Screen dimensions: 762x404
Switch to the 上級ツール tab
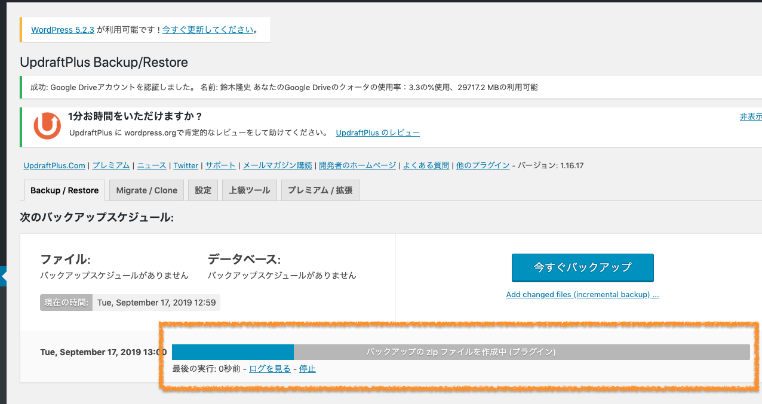250,190
